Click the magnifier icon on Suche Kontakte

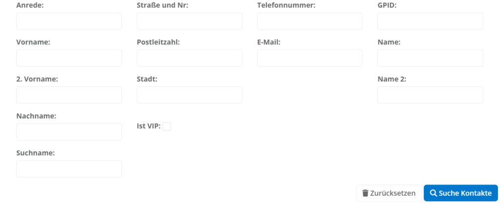[433, 193]
